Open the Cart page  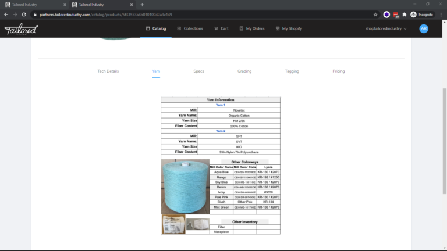point(221,28)
